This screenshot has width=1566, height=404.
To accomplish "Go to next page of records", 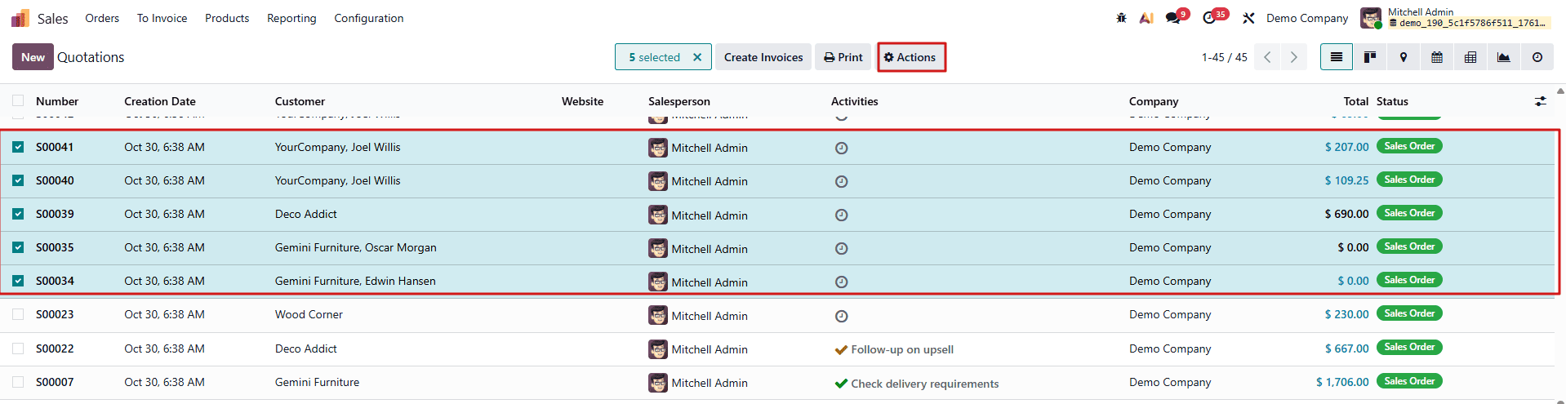I will tap(1293, 57).
